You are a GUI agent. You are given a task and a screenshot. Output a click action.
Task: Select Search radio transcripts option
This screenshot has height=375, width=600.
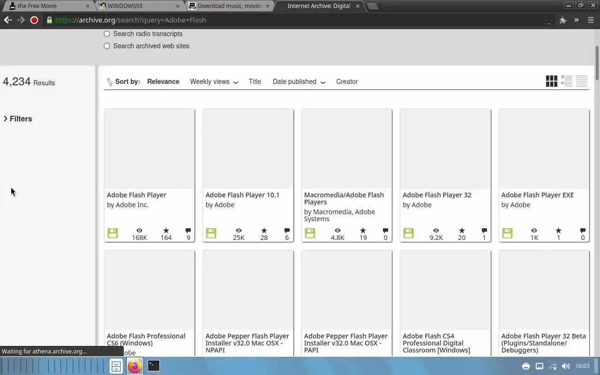107,34
